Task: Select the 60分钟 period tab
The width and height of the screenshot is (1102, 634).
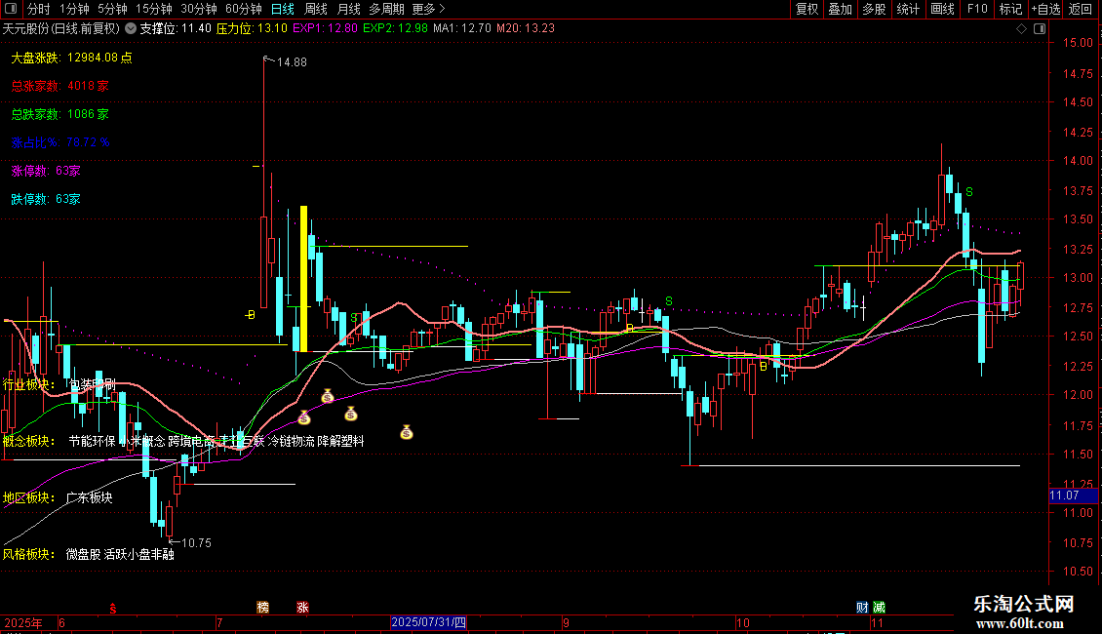Action: [244, 9]
